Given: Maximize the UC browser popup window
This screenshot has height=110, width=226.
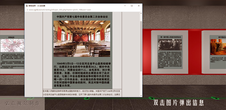Looking at the screenshot, I should [x=132, y=6].
